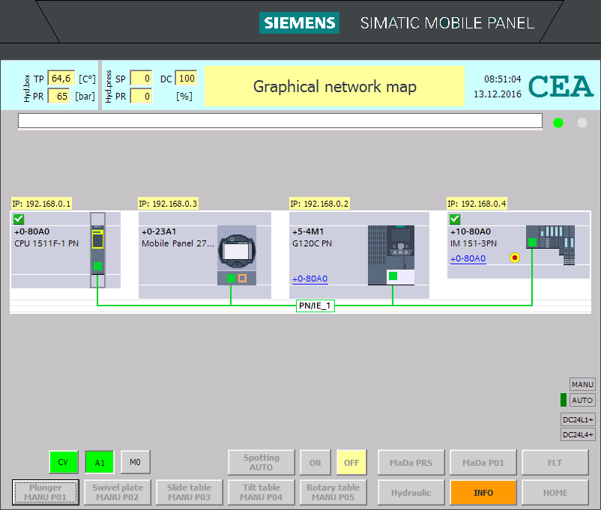The image size is (601, 510).
Task: Click the orange port square on Mobile Panel
Action: pyautogui.click(x=242, y=278)
